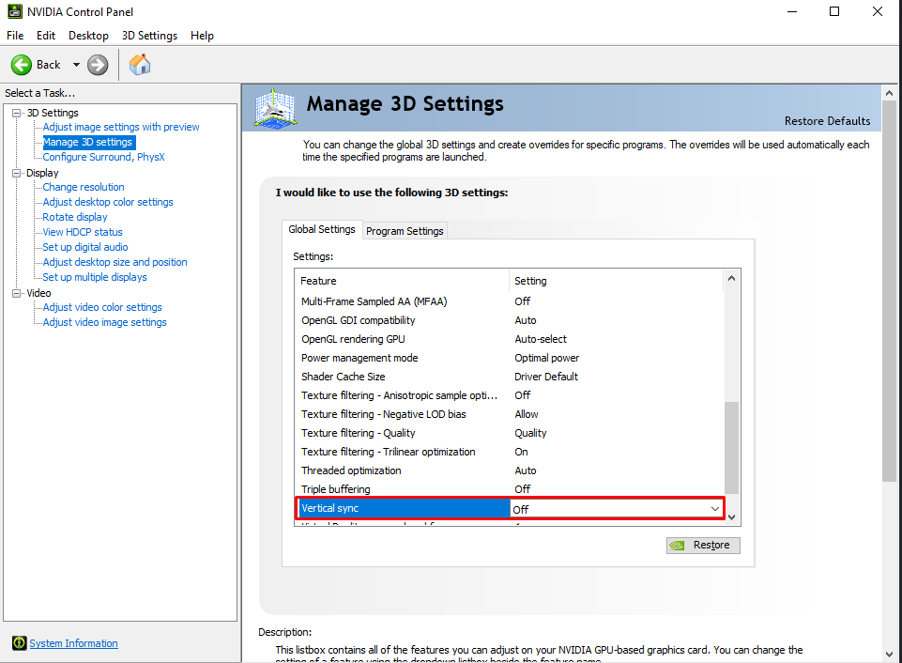
Task: Click the Setting column header
Action: 616,281
